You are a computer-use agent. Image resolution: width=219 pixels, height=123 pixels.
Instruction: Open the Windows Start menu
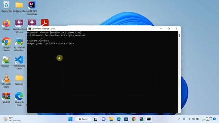(x=70, y=119)
